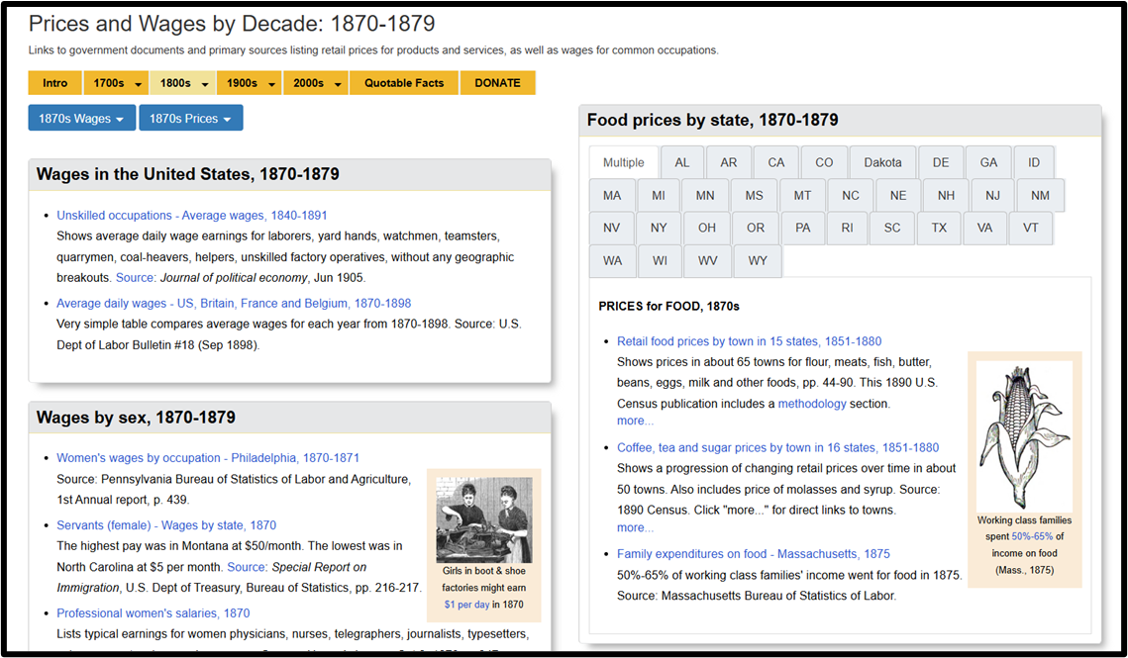
Task: Click the corn illustration thumbnail
Action: 1024,436
